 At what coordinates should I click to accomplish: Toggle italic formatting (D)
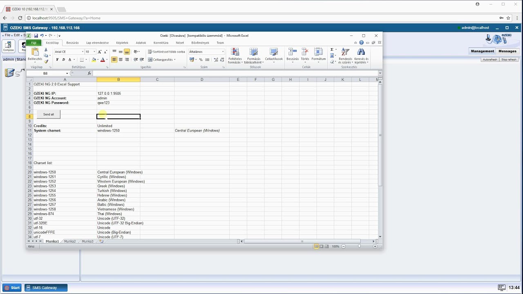pos(63,60)
